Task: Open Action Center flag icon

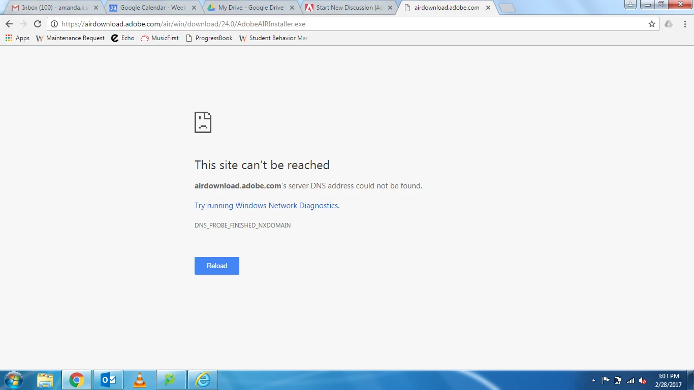Action: pyautogui.click(x=606, y=380)
